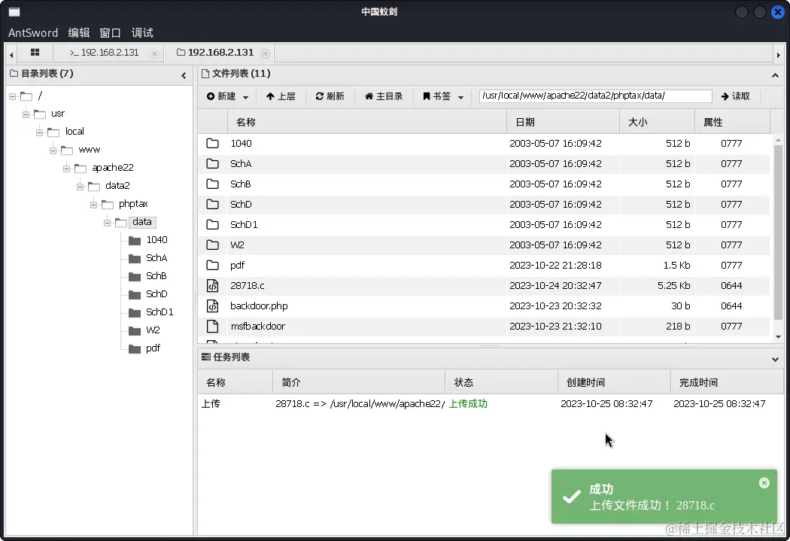Select W2 folder icon in tree

point(135,331)
